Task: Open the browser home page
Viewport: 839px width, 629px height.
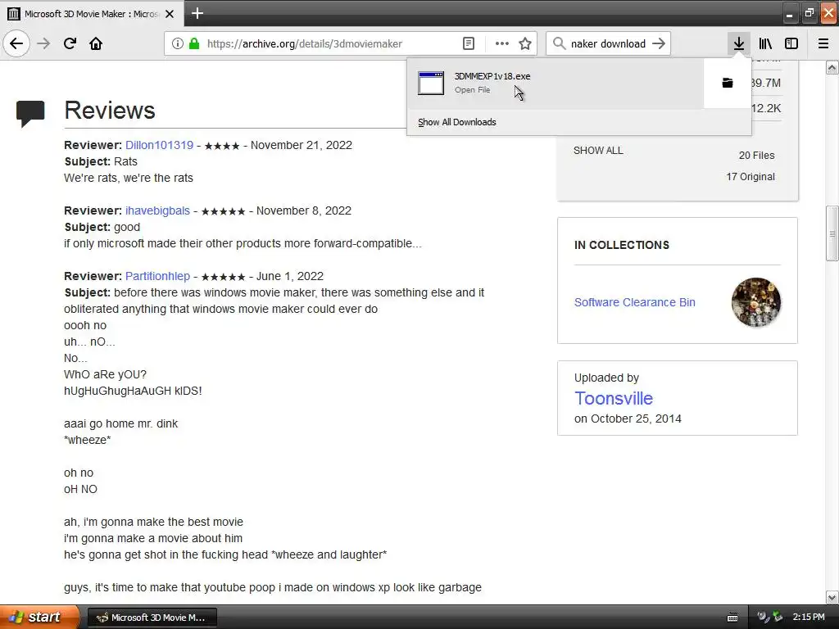Action: 96,43
